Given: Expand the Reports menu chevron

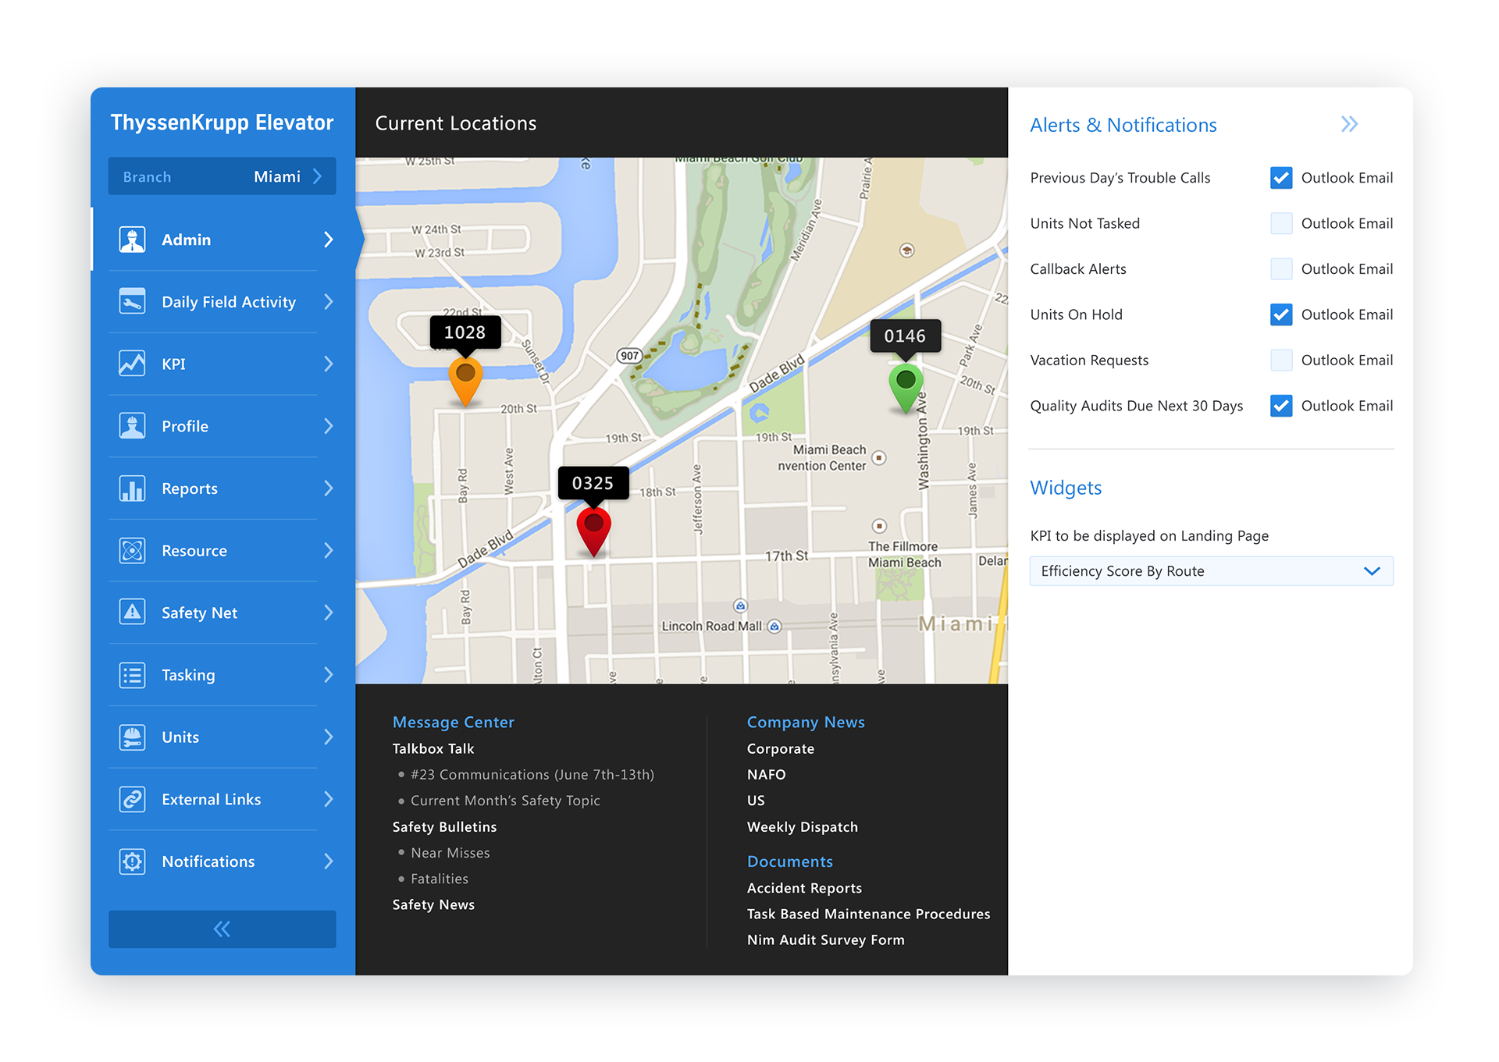Looking at the screenshot, I should (329, 488).
